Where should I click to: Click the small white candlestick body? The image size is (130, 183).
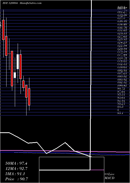15,75
